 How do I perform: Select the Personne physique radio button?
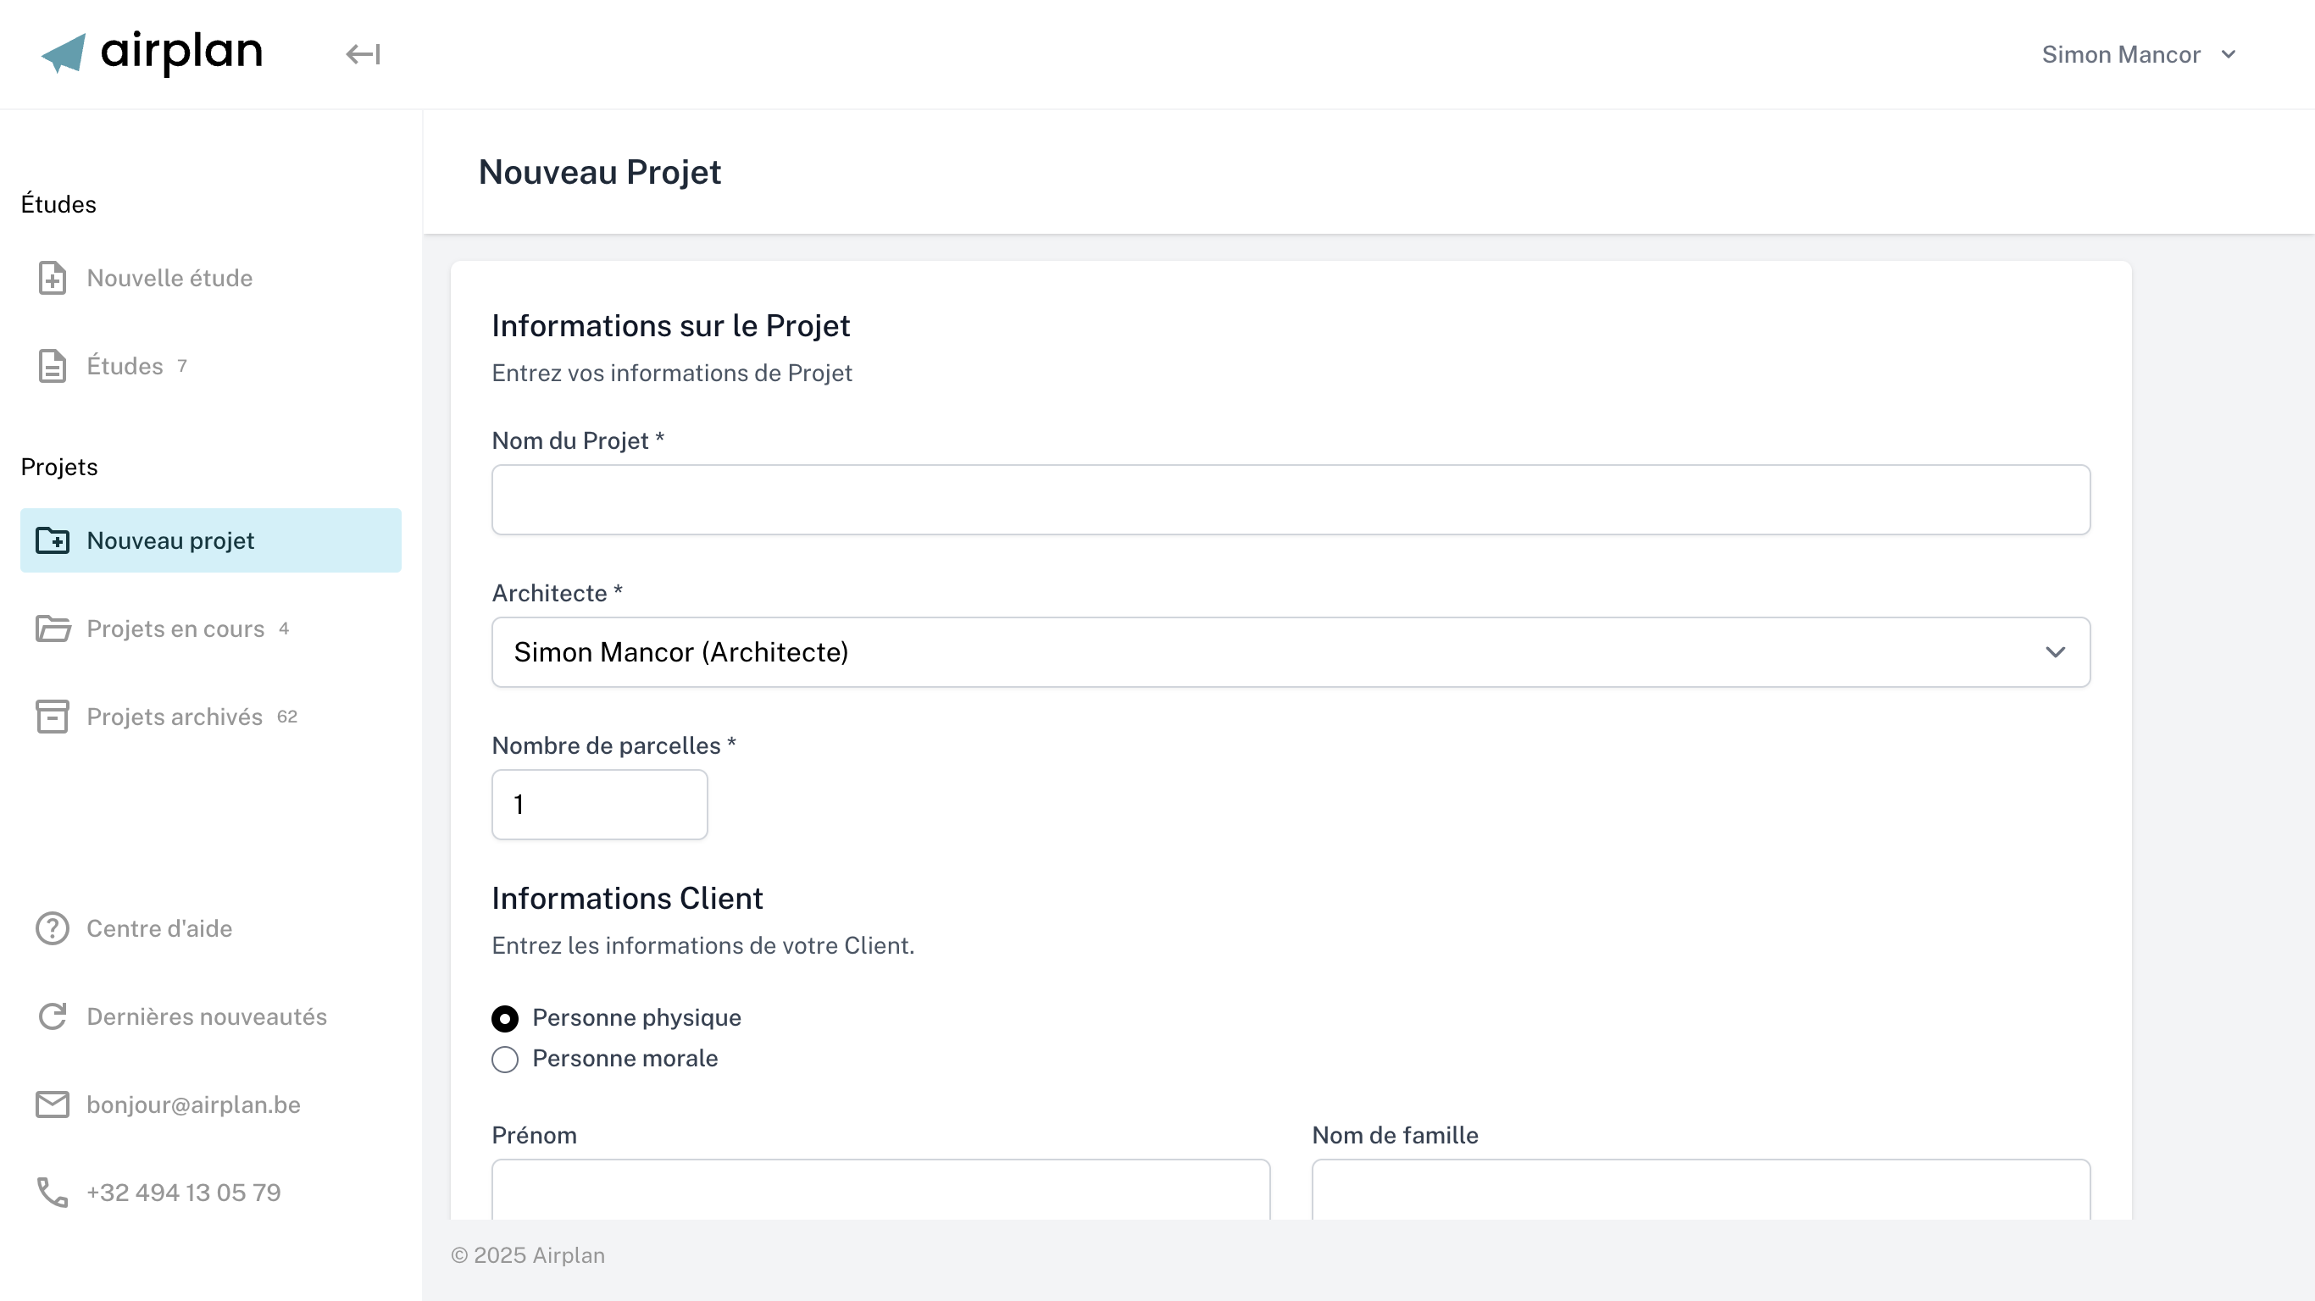(x=505, y=1018)
